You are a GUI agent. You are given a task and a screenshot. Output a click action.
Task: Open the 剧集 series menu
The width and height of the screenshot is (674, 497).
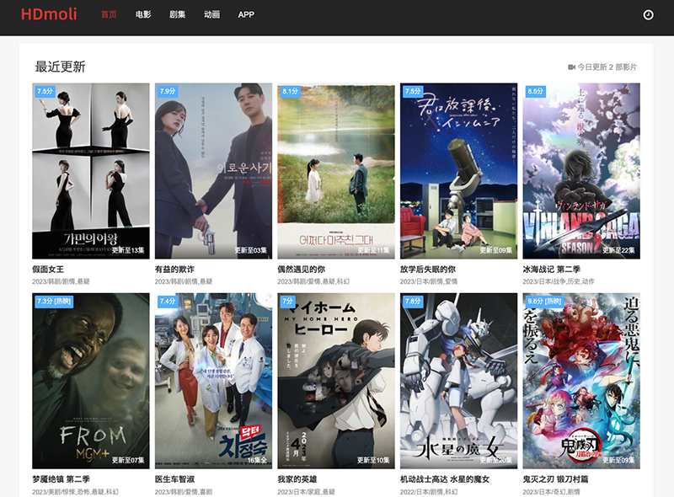(x=177, y=14)
